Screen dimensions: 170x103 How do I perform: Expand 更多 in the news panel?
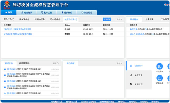pyautogui.click(x=56, y=63)
